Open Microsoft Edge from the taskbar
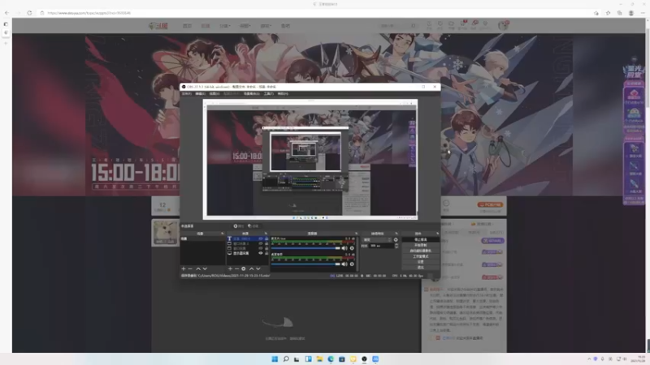650x365 pixels. (x=331, y=359)
